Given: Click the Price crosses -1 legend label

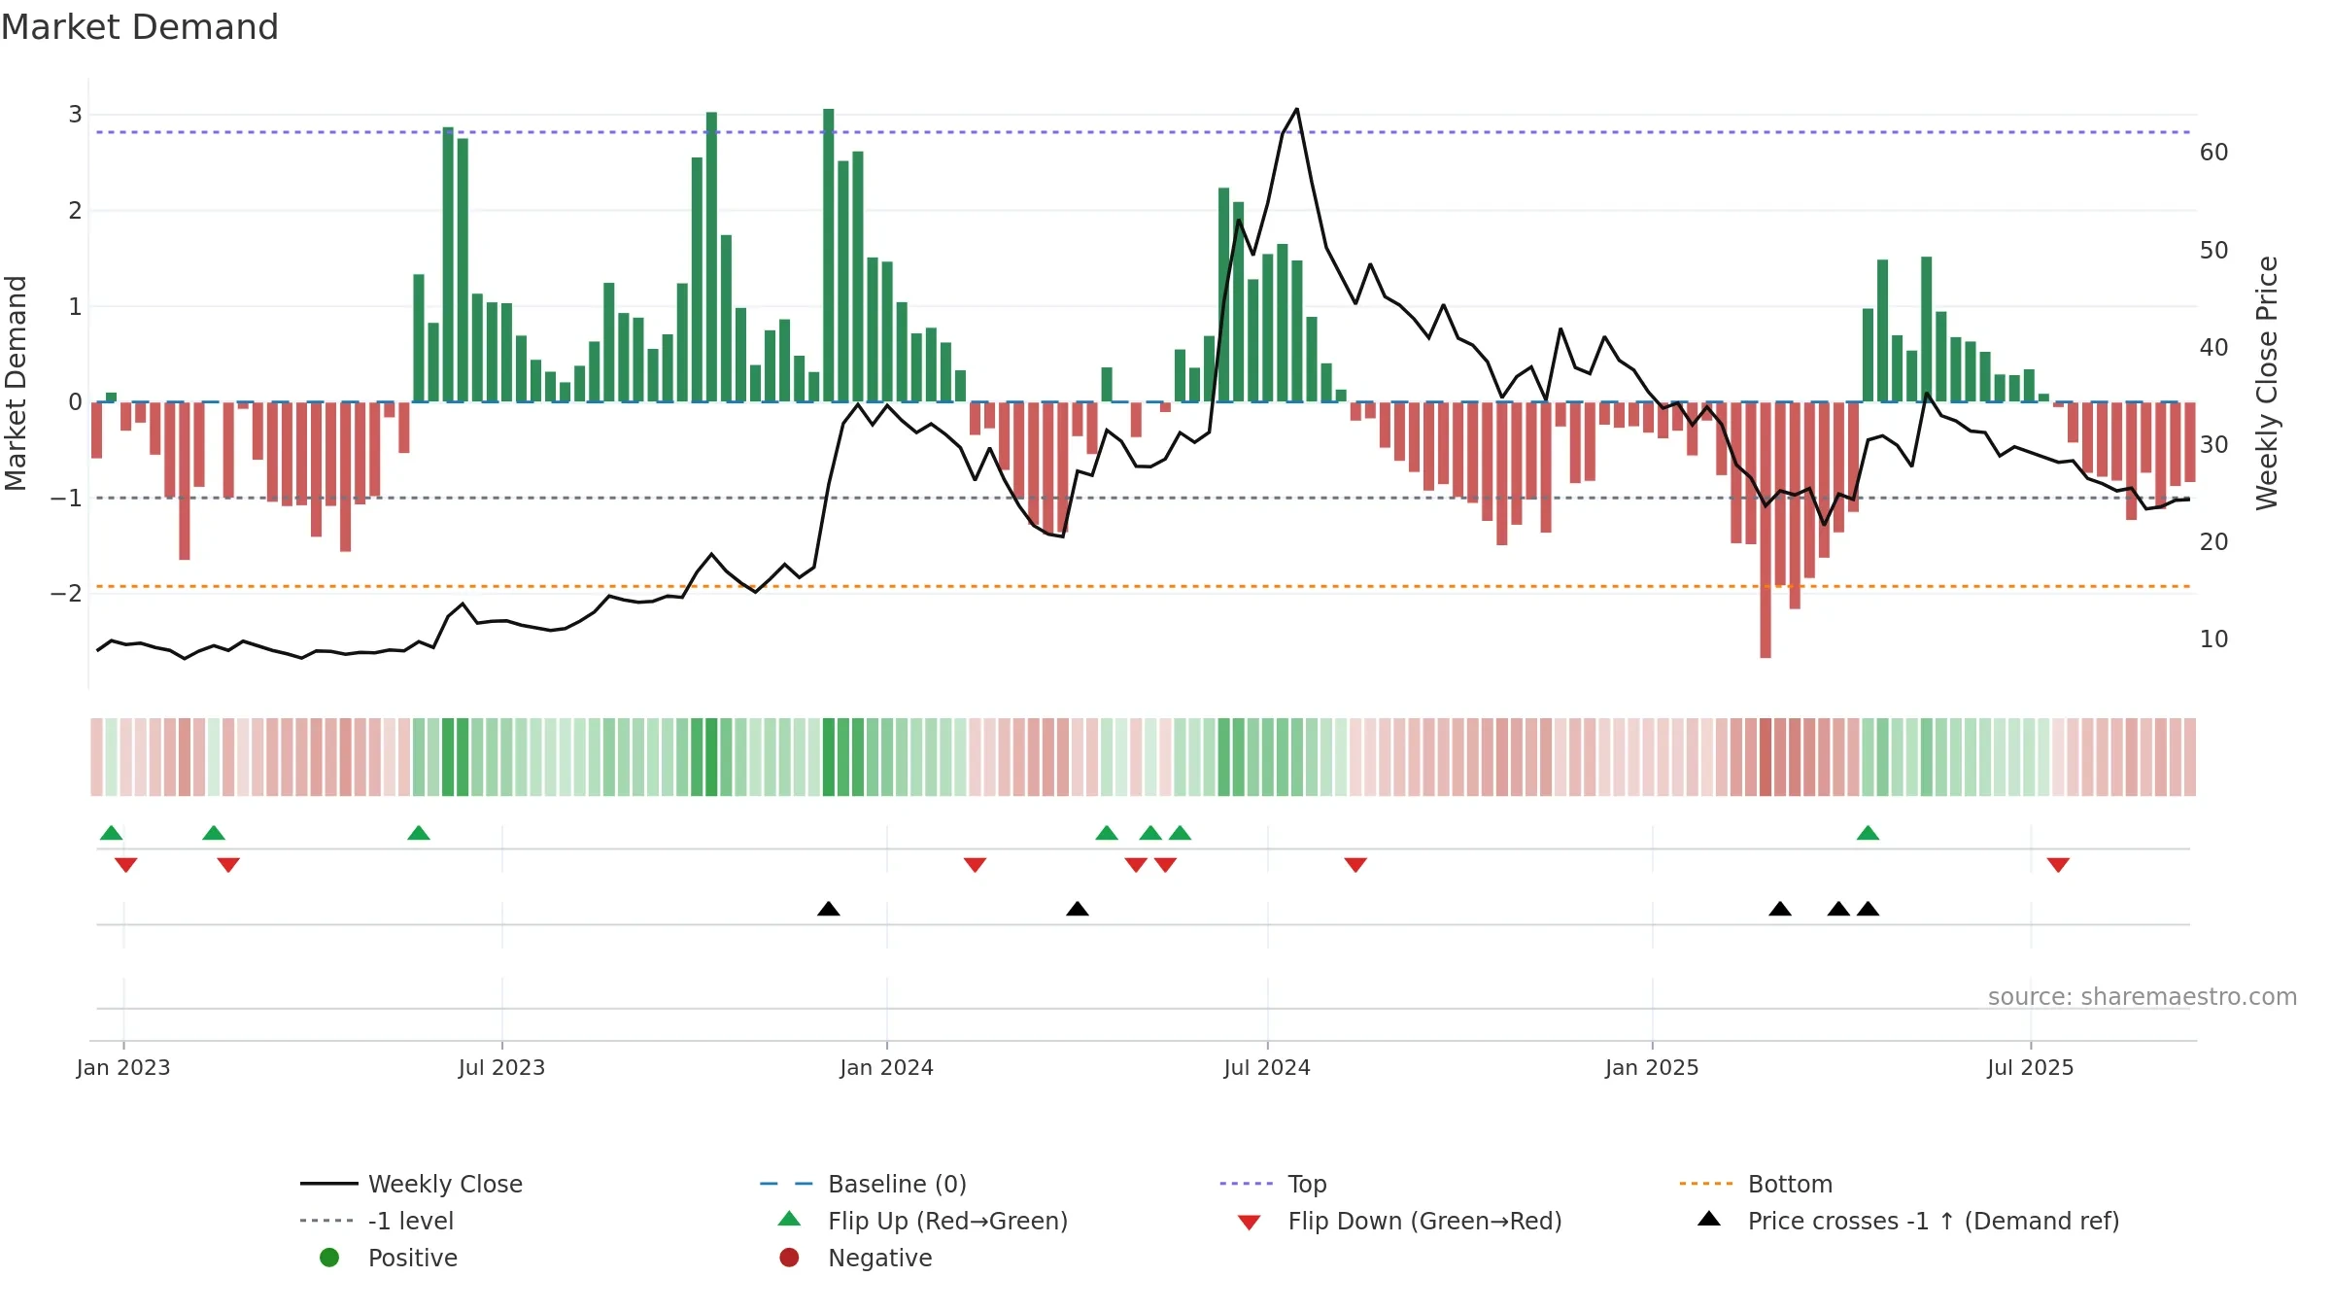Looking at the screenshot, I should coord(1934,1221).
